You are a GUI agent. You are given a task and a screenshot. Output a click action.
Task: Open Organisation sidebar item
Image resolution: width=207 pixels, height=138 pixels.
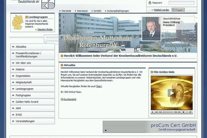(x=33, y=76)
